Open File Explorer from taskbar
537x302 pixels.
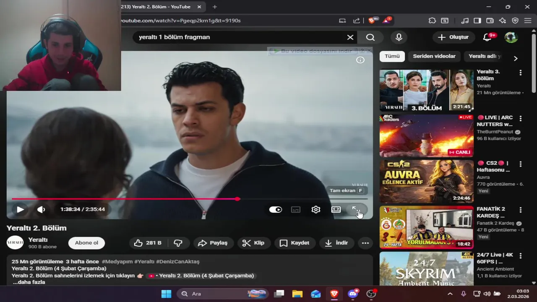(x=297, y=294)
